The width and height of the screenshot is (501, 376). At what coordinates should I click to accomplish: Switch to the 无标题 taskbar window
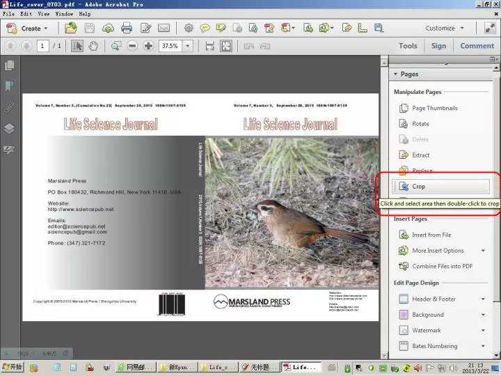pyautogui.click(x=260, y=367)
